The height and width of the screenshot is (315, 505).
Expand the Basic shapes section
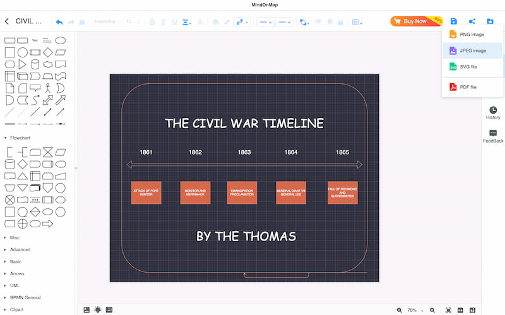(x=13, y=261)
